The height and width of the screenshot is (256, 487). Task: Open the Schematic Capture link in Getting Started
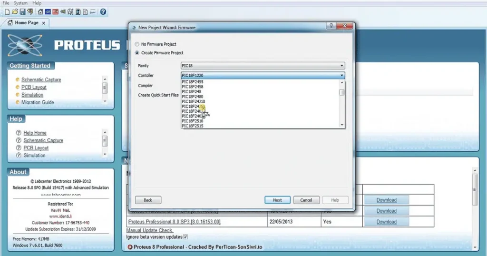click(x=41, y=80)
